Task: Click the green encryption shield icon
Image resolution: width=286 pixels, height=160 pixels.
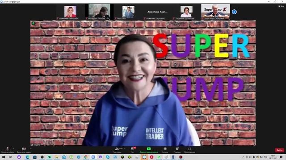Action: pyautogui.click(x=34, y=23)
